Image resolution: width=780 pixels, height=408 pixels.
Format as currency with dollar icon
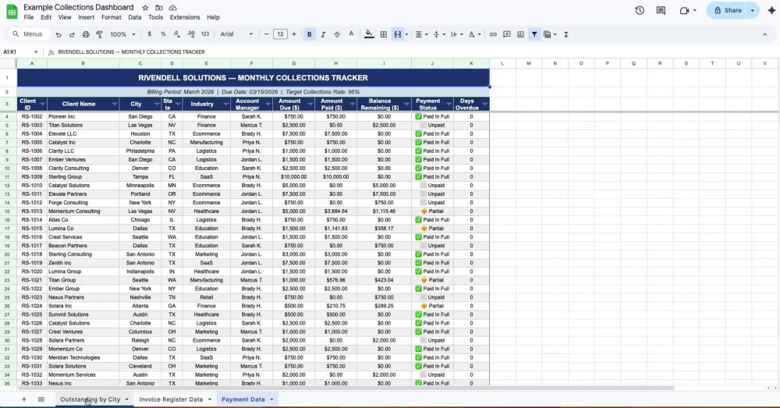pos(149,34)
